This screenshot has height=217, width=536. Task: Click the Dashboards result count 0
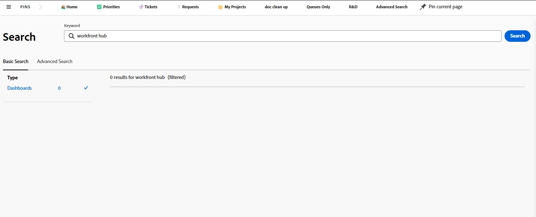(59, 88)
